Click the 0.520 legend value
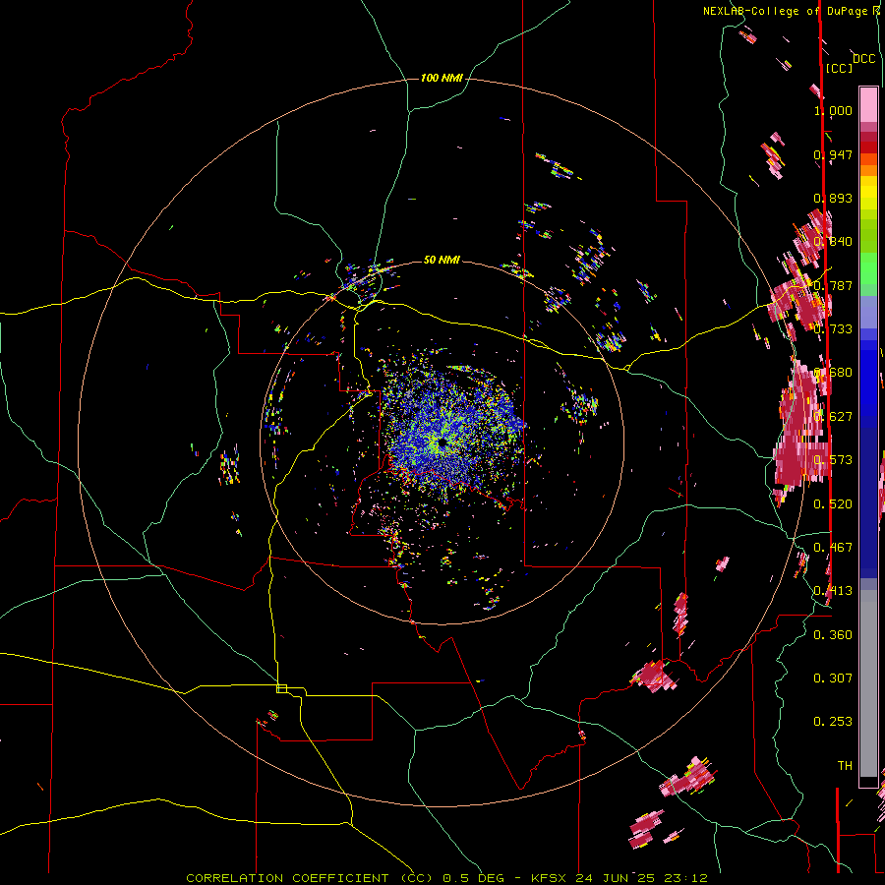This screenshot has height=885, width=885. [x=833, y=504]
